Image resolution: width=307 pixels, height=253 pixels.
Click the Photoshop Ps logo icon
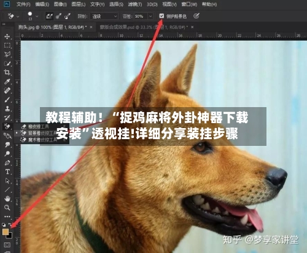(x=7, y=4)
